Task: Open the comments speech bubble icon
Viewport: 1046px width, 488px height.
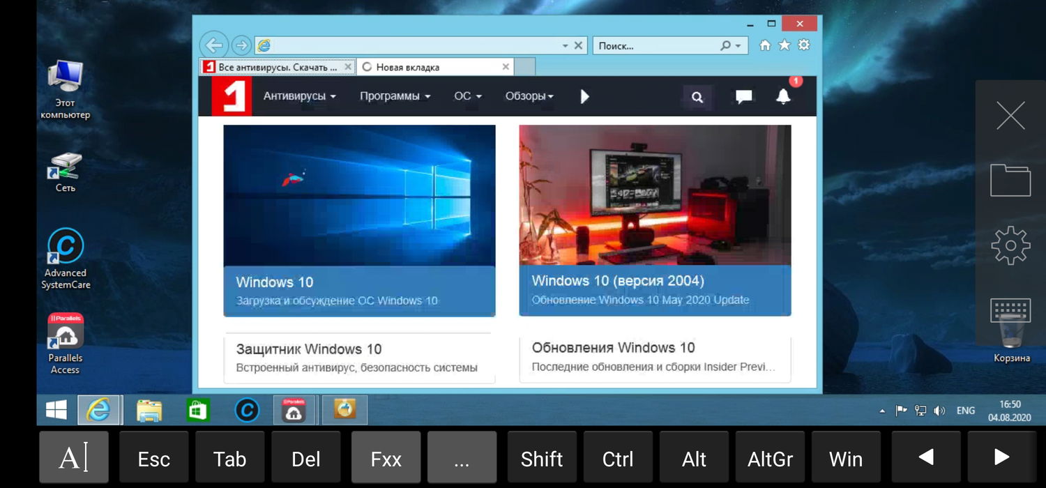Action: click(x=744, y=97)
